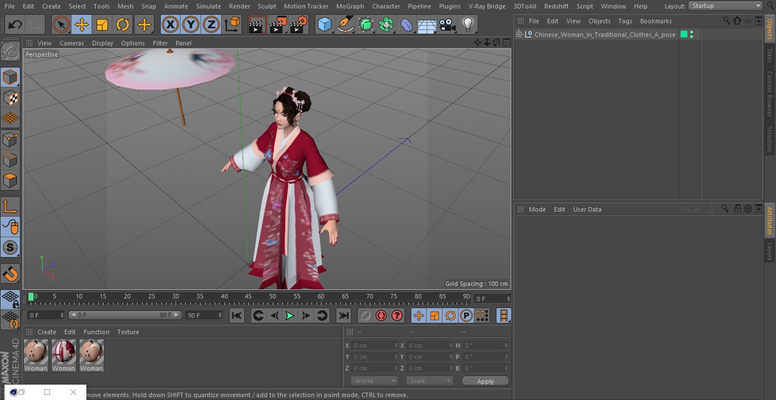Image resolution: width=776 pixels, height=400 pixels.
Task: Add a cube primitive object
Action: tap(324, 24)
